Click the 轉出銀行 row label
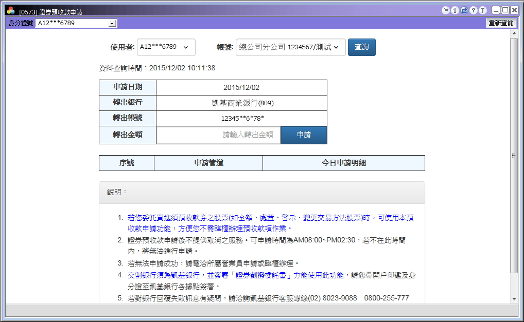The height and width of the screenshot is (322, 524). pos(128,103)
